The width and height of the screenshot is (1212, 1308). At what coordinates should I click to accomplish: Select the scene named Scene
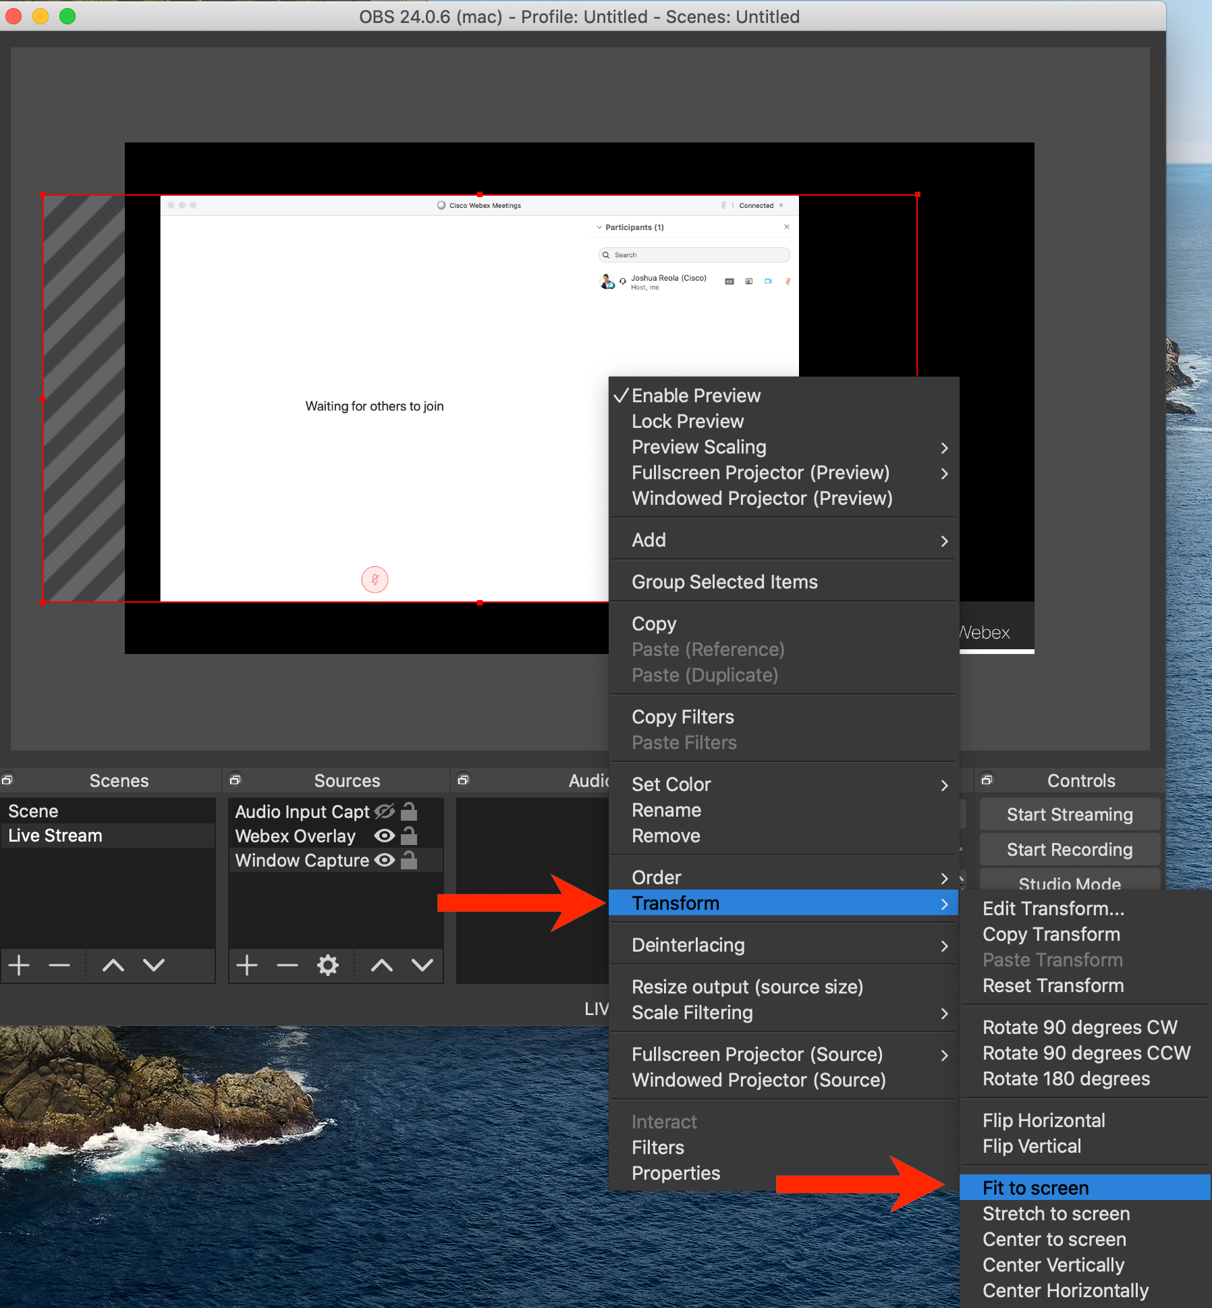click(108, 811)
